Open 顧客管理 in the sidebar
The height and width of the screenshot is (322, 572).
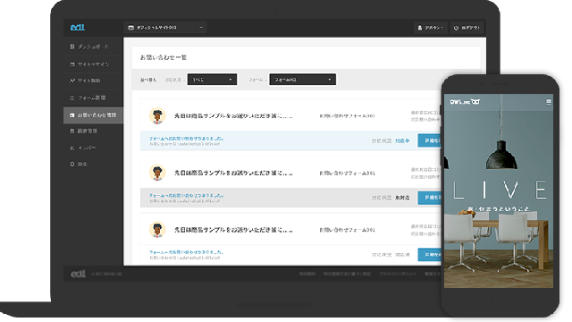coord(93,131)
